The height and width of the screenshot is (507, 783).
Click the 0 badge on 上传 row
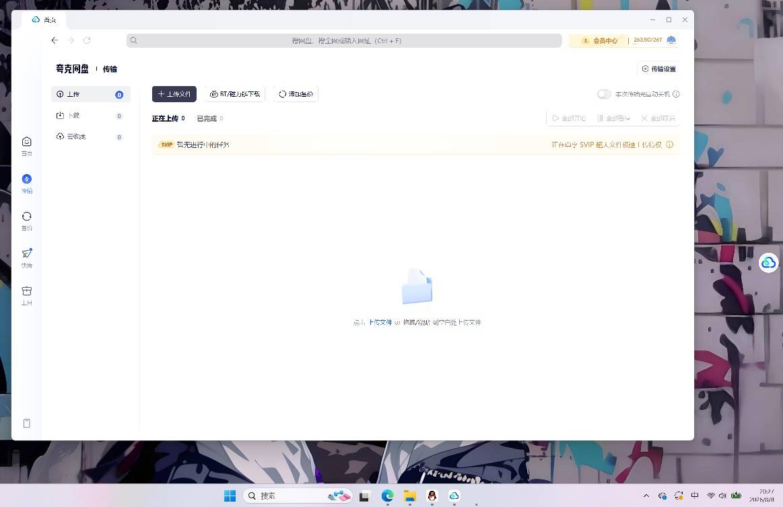tap(119, 95)
